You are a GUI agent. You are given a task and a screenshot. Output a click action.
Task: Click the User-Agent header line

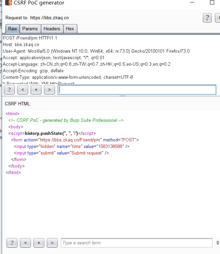pyautogui.click(x=96, y=51)
